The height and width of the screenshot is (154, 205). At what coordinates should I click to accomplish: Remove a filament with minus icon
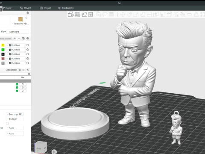click(19, 38)
